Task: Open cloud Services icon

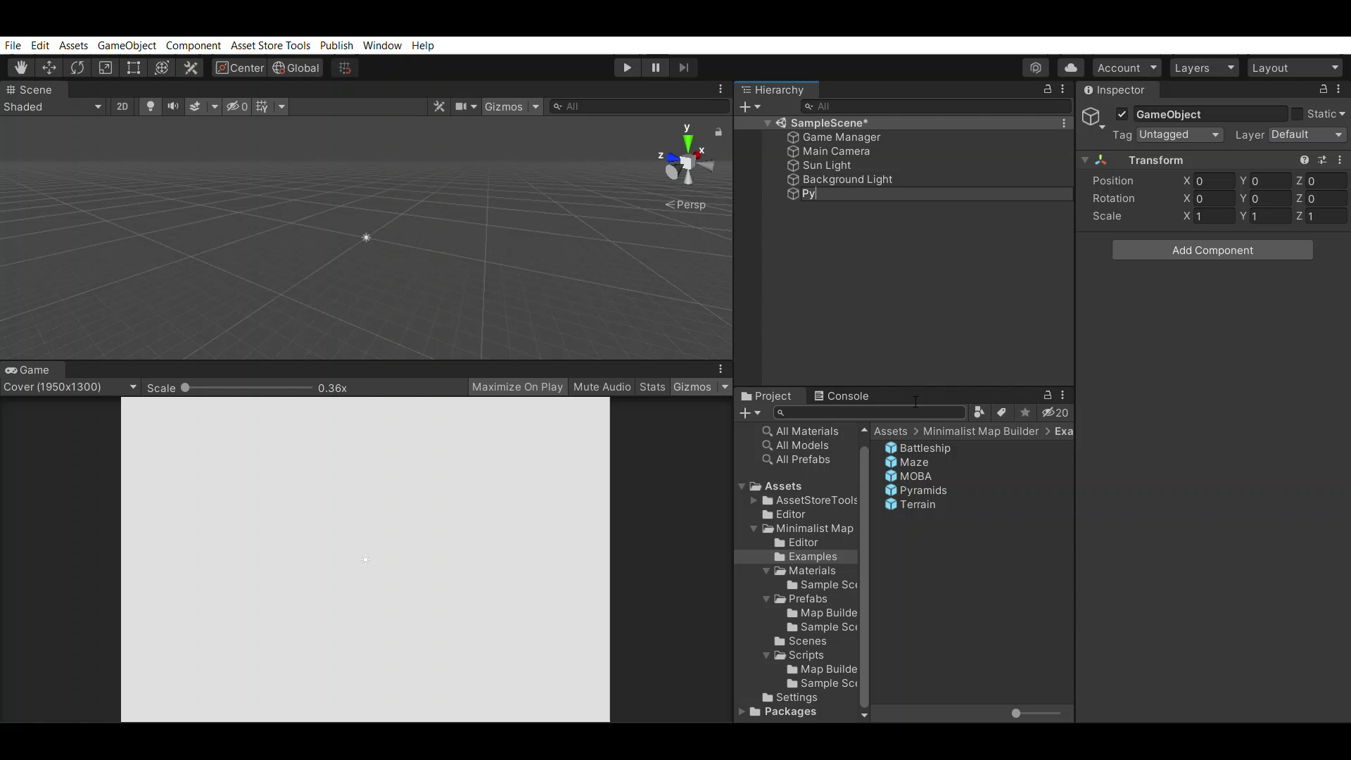Action: pyautogui.click(x=1071, y=68)
